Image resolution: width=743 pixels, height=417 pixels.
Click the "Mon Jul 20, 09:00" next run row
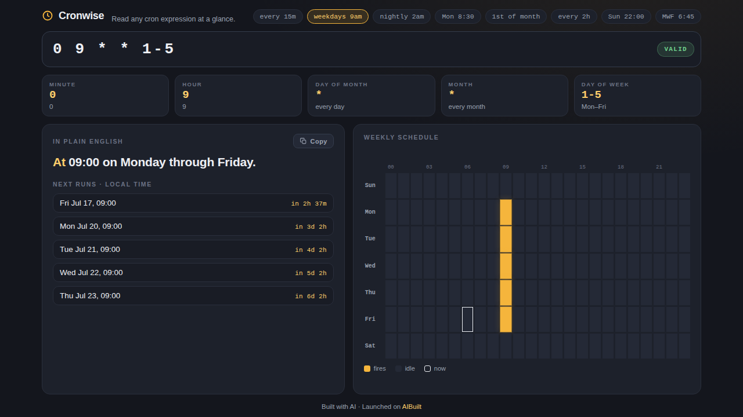[x=193, y=226]
